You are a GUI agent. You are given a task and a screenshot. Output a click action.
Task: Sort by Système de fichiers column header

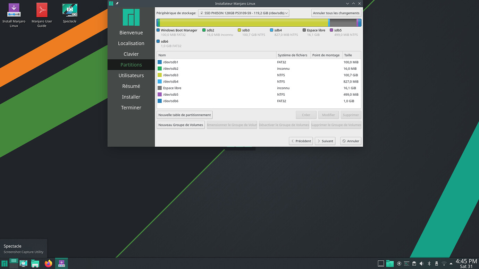293,55
